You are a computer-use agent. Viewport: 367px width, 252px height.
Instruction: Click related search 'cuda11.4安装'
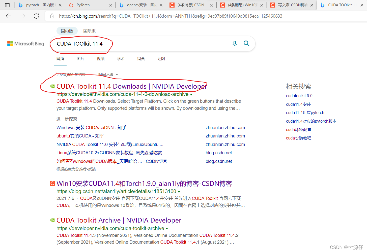pyautogui.click(x=298, y=104)
